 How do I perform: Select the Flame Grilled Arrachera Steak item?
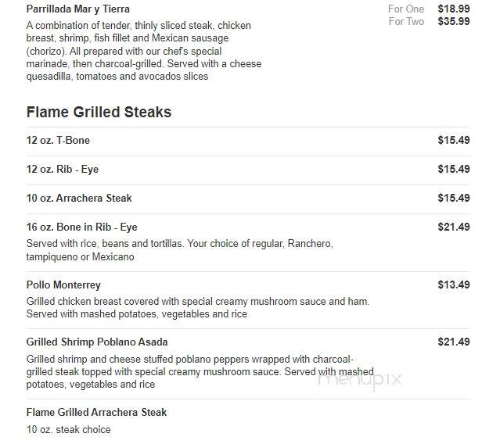(x=96, y=413)
